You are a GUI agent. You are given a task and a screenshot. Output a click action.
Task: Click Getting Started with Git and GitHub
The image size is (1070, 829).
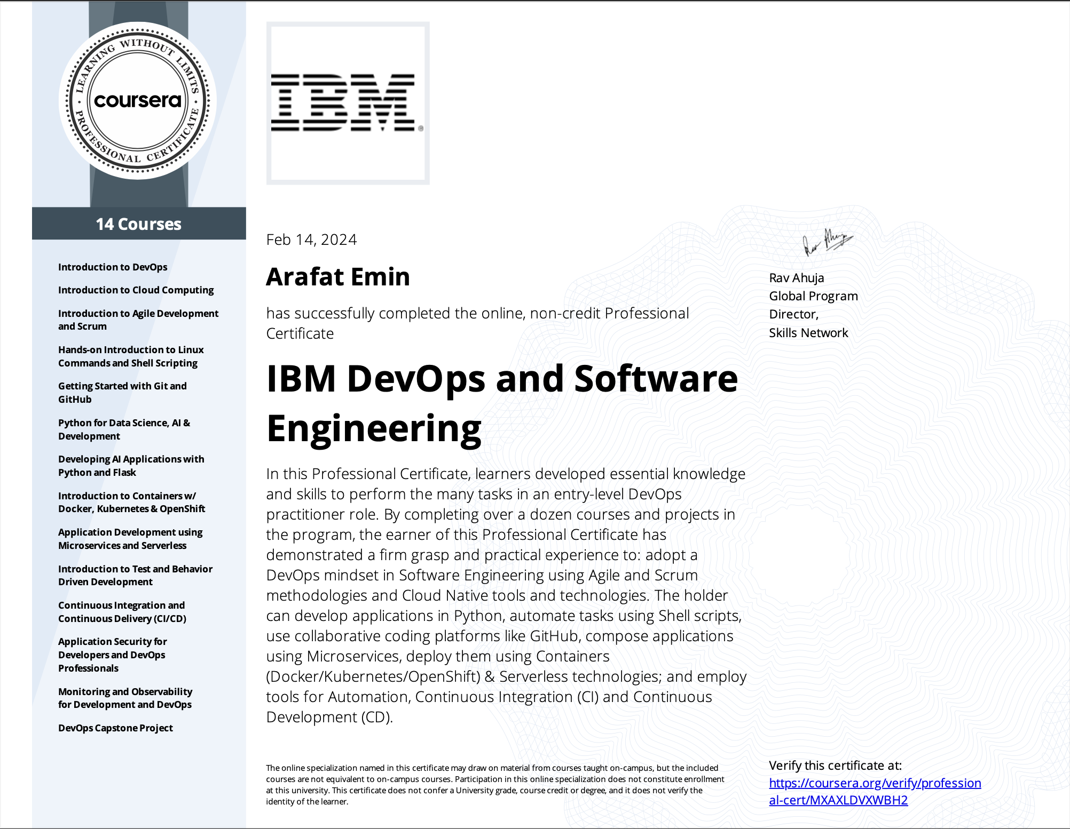122,392
